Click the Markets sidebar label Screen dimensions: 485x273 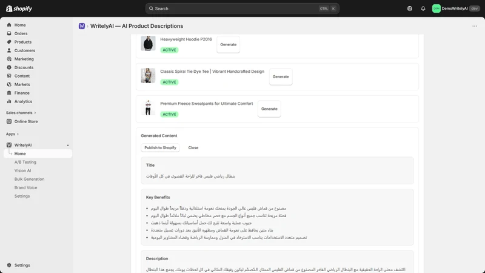[22, 84]
